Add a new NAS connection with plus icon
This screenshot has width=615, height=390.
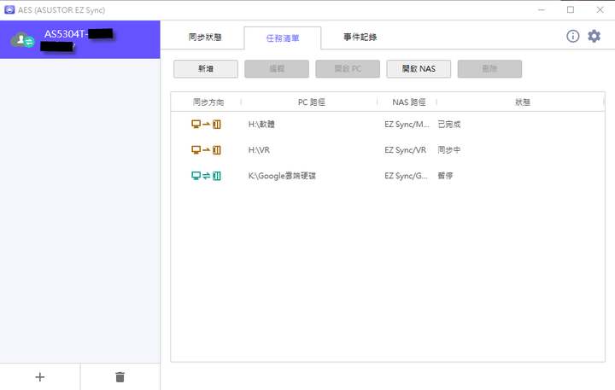coord(39,377)
